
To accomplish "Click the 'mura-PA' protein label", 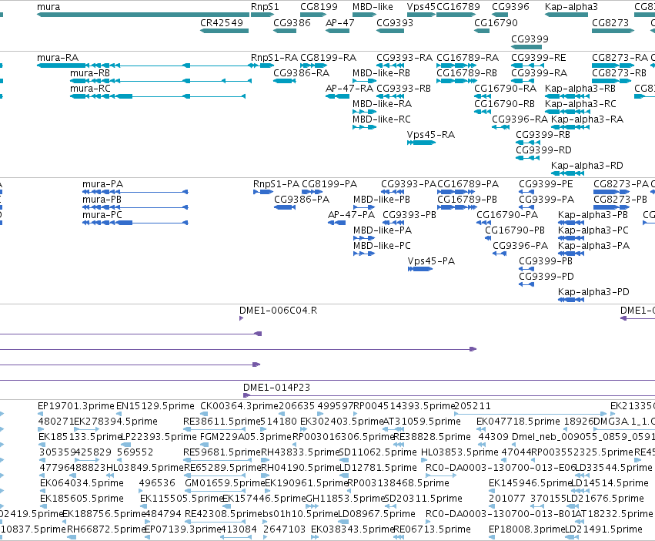I will [x=103, y=184].
